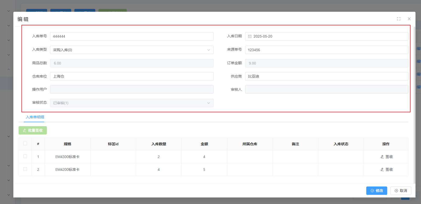Click the fullscreen icon in dialog header

point(398,19)
